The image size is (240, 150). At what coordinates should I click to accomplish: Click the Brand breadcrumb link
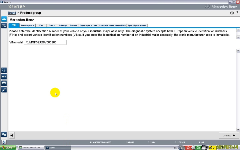(12, 13)
